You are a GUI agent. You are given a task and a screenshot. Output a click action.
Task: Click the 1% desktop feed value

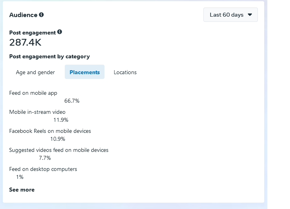(x=19, y=177)
